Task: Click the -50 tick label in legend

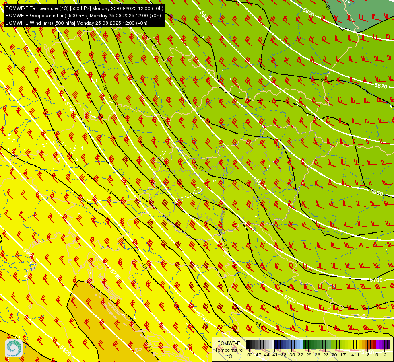Action: click(249, 355)
